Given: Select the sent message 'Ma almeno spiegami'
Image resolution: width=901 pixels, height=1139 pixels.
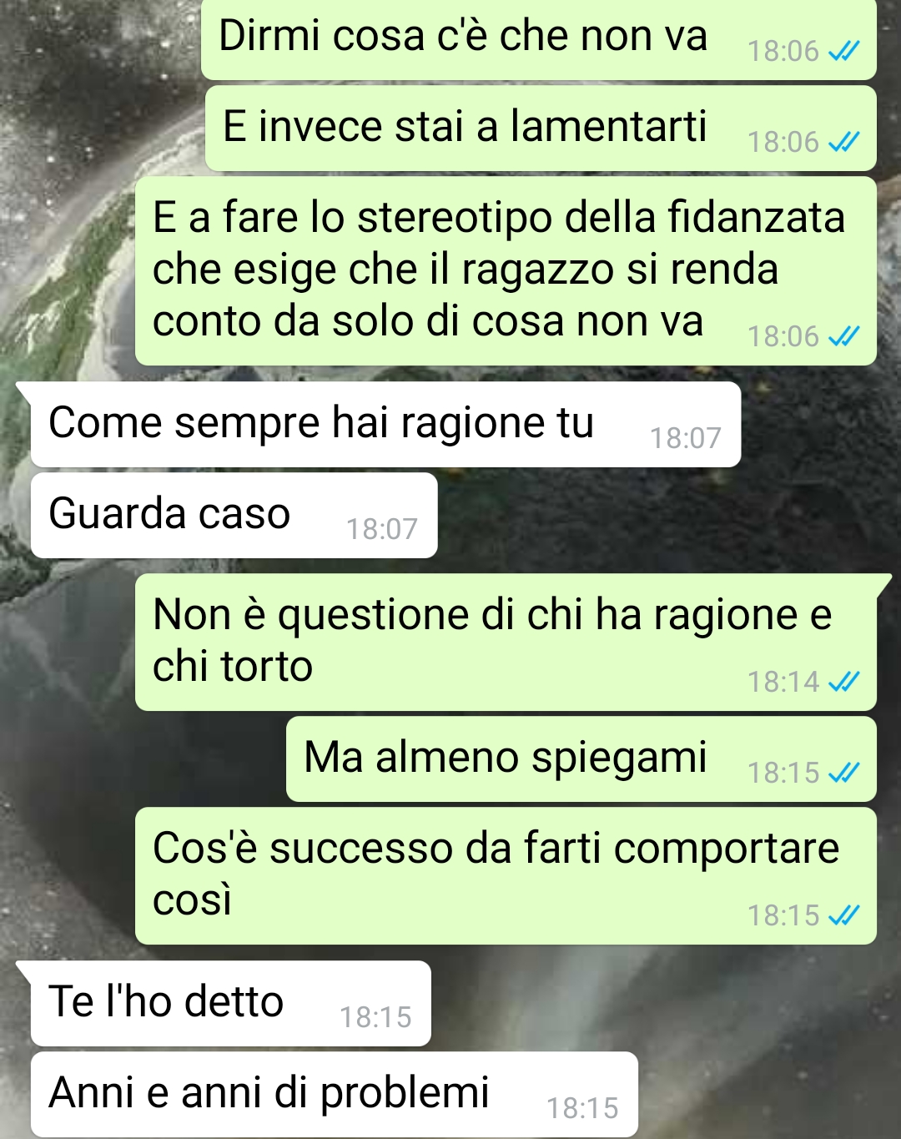Looking at the screenshot, I should coord(581,759).
